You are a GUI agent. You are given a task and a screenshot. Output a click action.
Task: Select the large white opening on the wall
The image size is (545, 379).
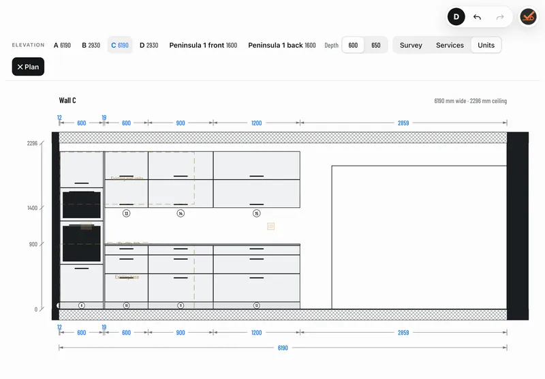[419, 237]
